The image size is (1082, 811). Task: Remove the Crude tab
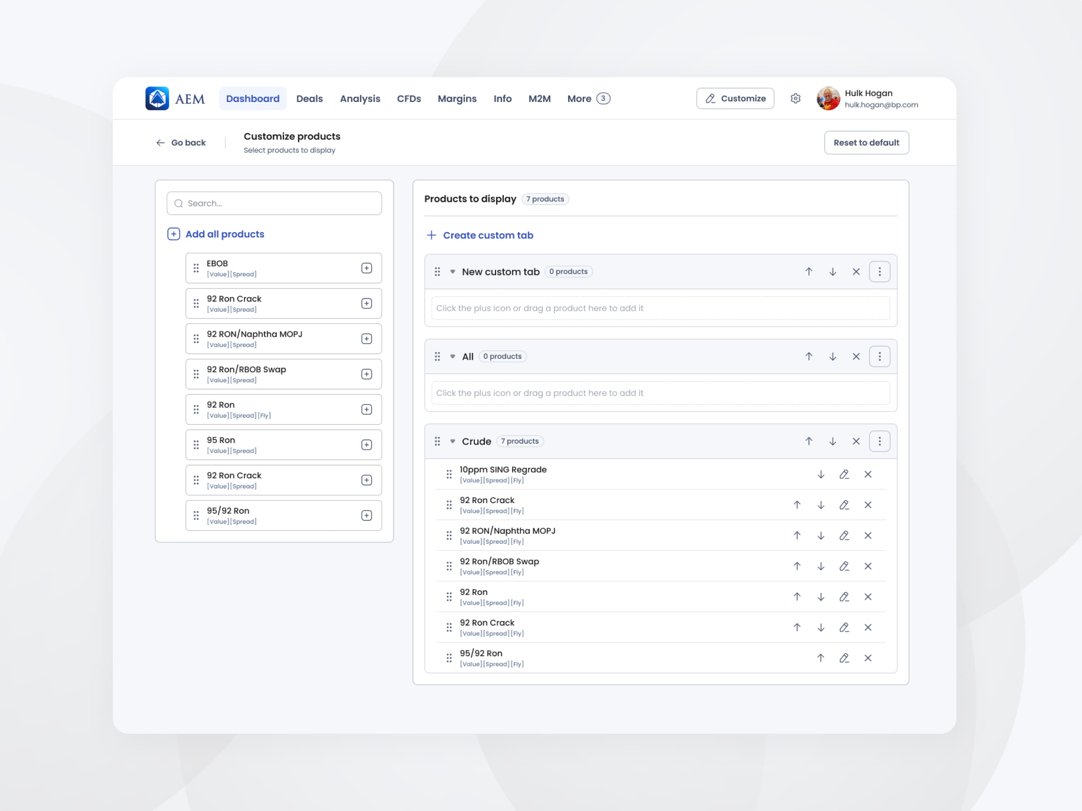[x=856, y=441]
